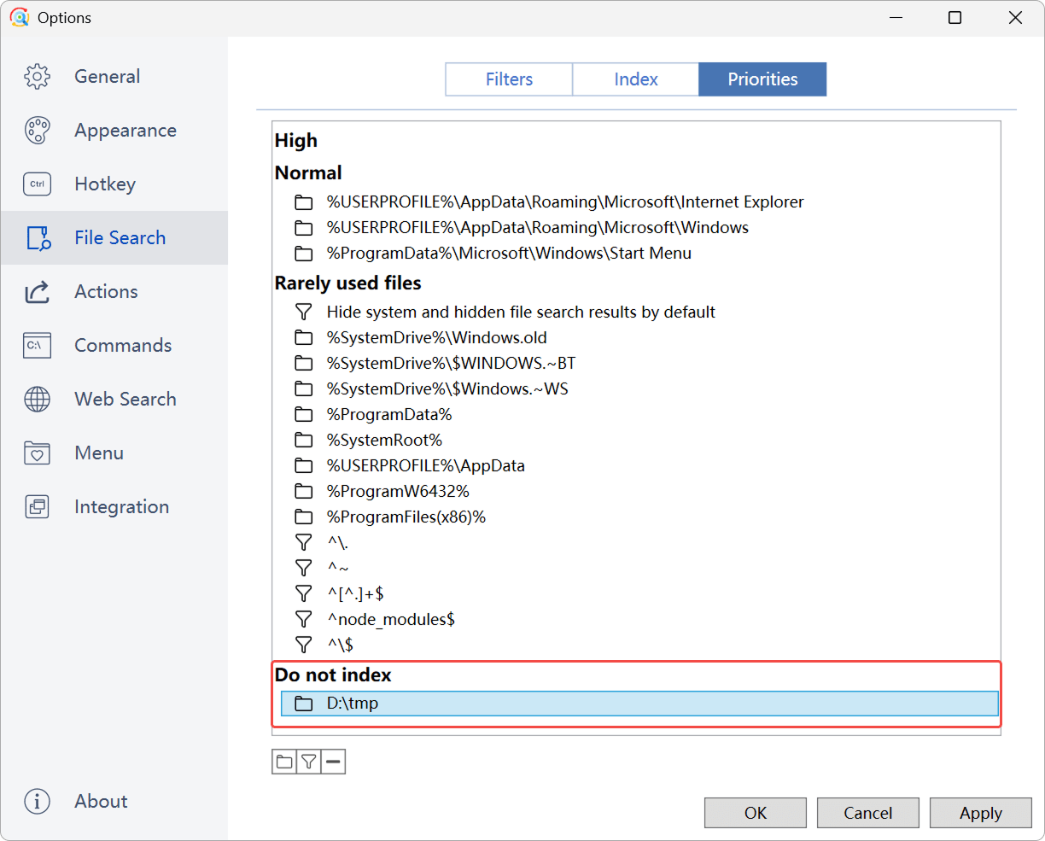Click folder icon beside %ProgramData% entry

(304, 415)
